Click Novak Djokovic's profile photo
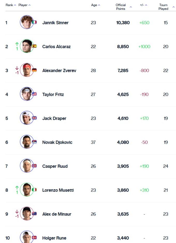176x243 pixels. (26, 142)
